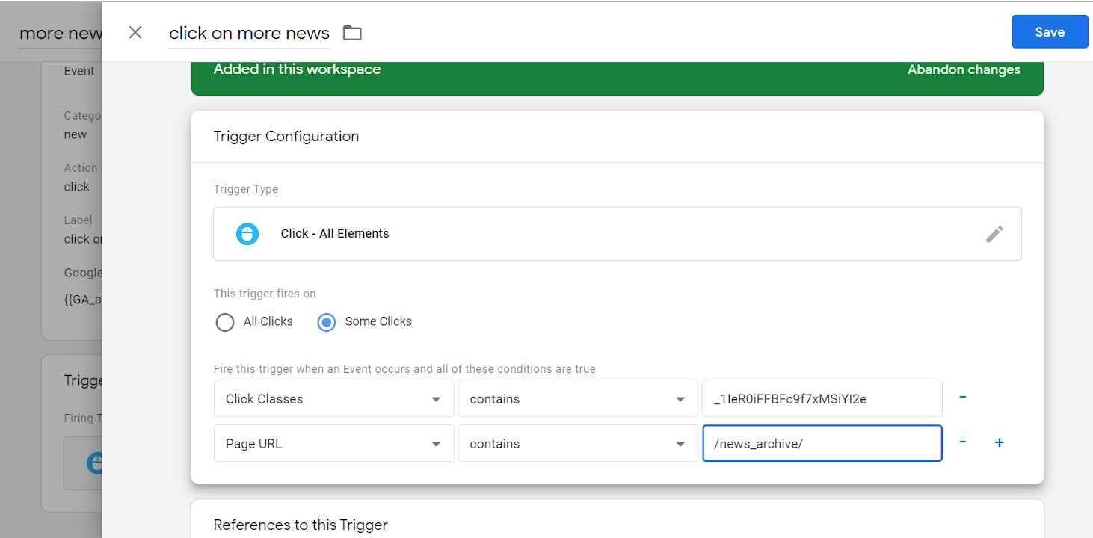Click the References to this Trigger heading

point(301,525)
